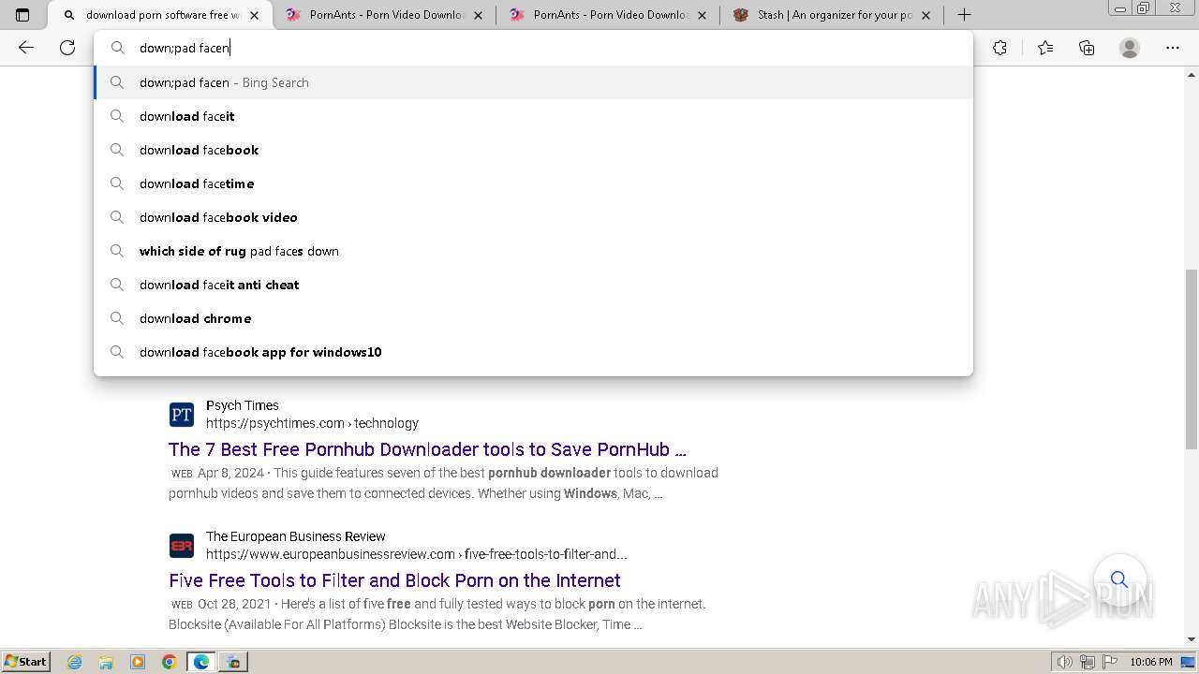Choose 'download faceit anti cheat' suggestion

pyautogui.click(x=534, y=285)
